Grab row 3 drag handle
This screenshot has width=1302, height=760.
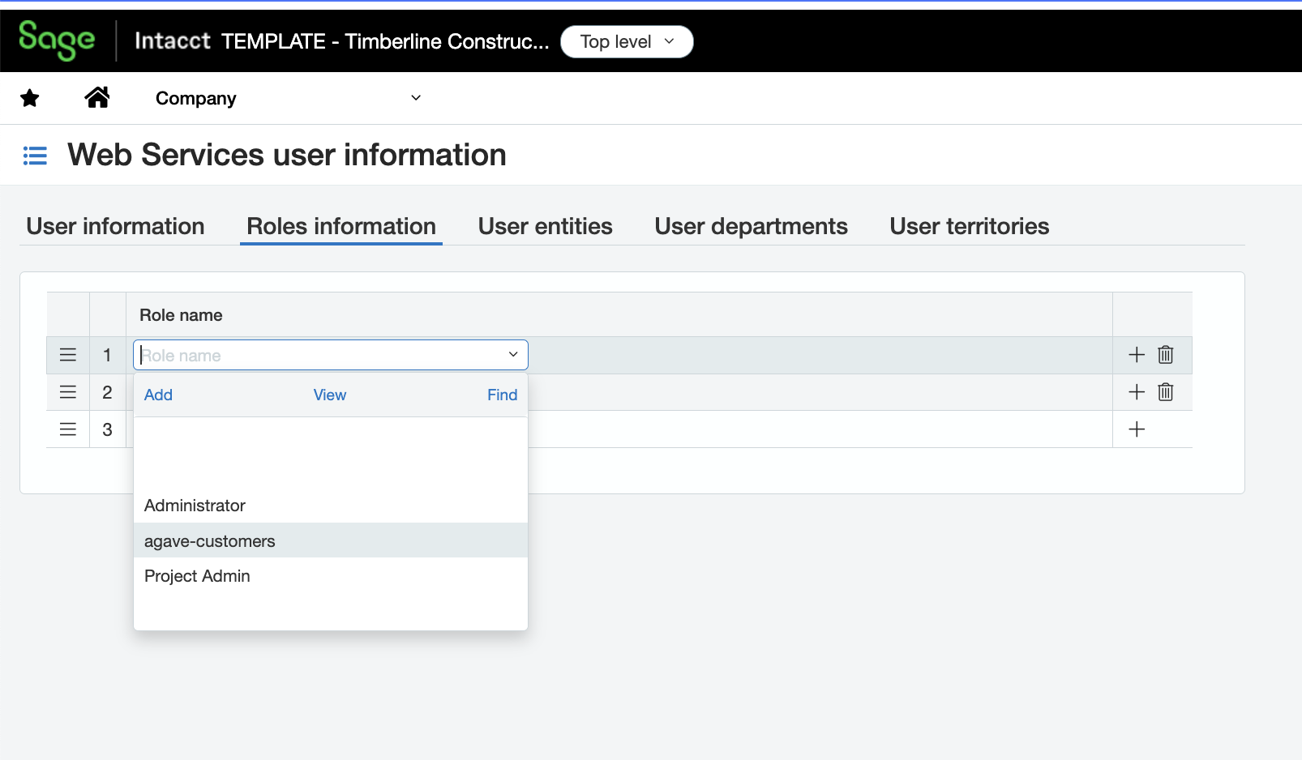(68, 429)
